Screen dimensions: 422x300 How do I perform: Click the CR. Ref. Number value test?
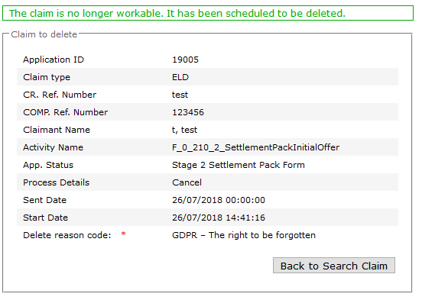point(180,95)
